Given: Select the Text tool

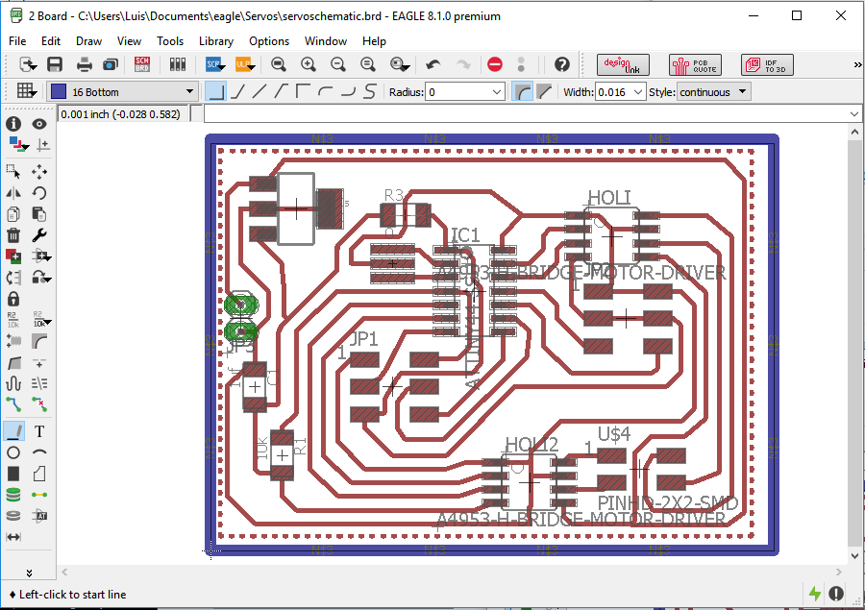Looking at the screenshot, I should click(x=39, y=431).
